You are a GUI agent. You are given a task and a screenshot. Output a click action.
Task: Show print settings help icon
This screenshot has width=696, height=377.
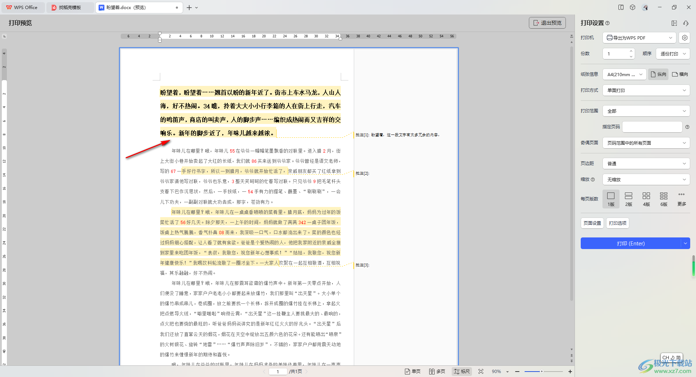(608, 23)
